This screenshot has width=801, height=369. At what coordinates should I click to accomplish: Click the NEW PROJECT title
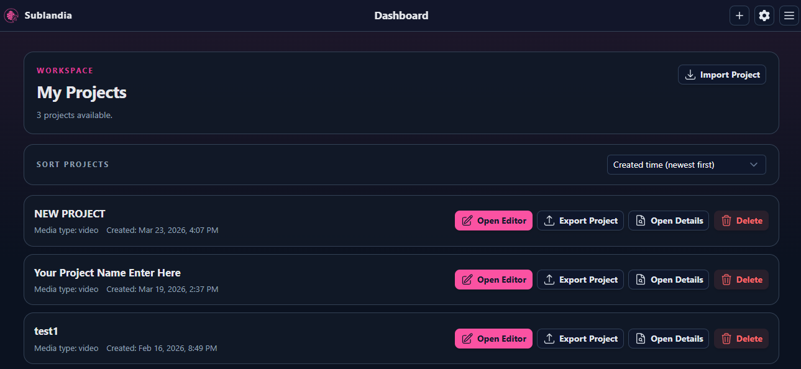[70, 214]
